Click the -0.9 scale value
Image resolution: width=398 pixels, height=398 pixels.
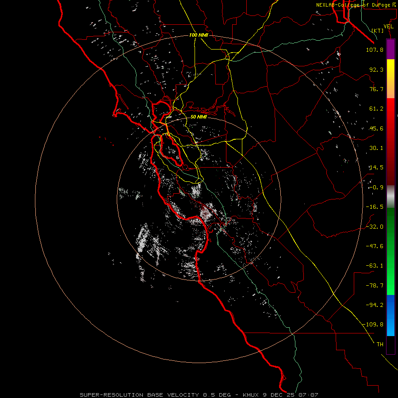coord(376,188)
